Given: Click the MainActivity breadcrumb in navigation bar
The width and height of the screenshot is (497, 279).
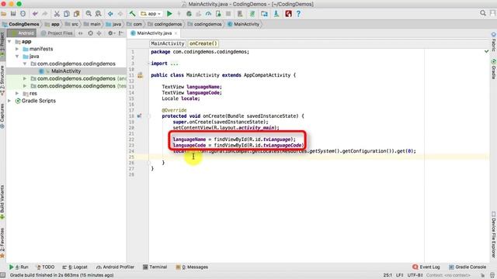Looking at the screenshot, I should point(243,24).
